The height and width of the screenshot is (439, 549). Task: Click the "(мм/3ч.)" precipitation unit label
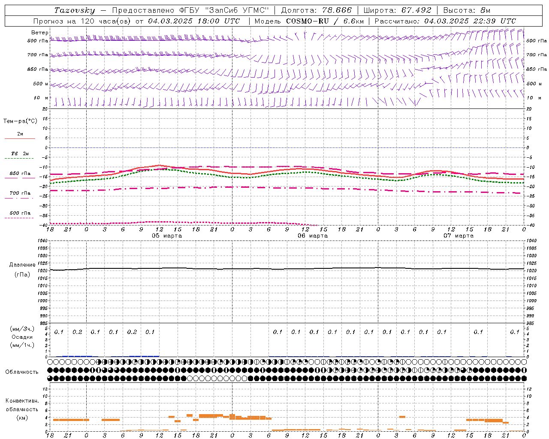22,329
